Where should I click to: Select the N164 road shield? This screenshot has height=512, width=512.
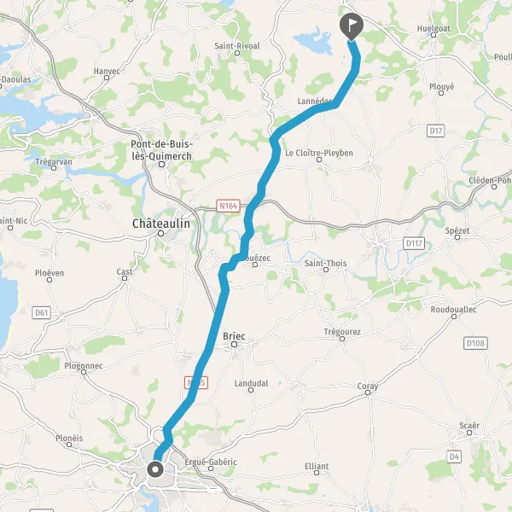point(228,206)
